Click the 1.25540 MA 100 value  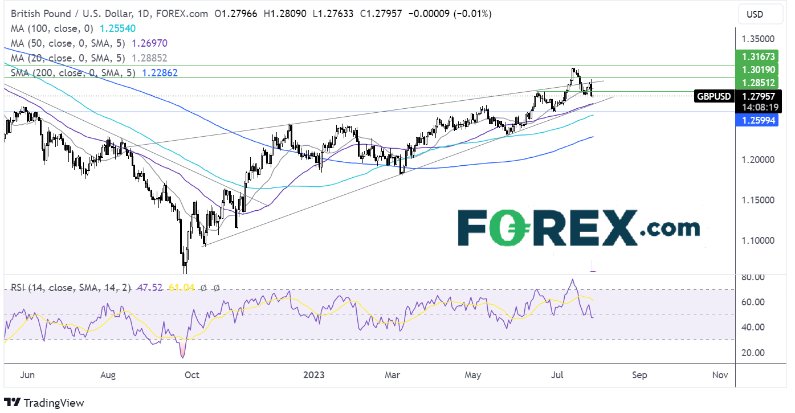coord(117,28)
